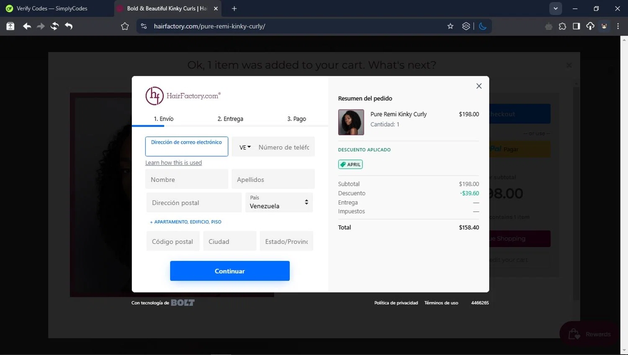Image resolution: width=628 pixels, height=355 pixels.
Task: Click the APRIL discount code tag
Action: click(x=350, y=164)
